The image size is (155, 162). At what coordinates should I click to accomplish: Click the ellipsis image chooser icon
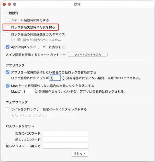tap(13, 40)
